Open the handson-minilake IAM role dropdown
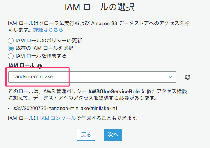 pyautogui.click(x=92, y=77)
